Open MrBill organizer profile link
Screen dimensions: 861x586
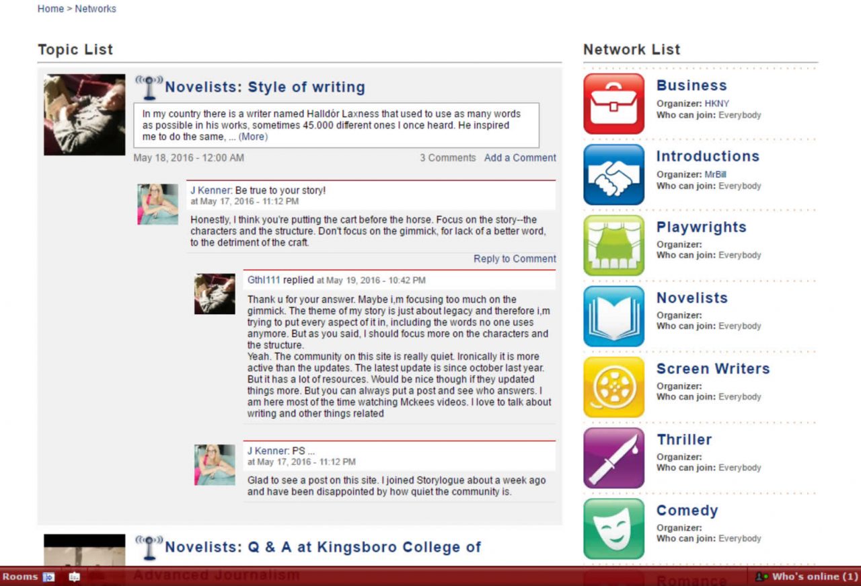[x=715, y=174]
